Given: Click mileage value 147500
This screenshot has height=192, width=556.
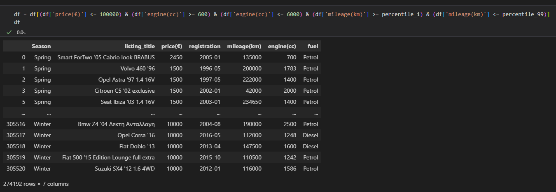Looking at the screenshot, I should (x=252, y=146).
